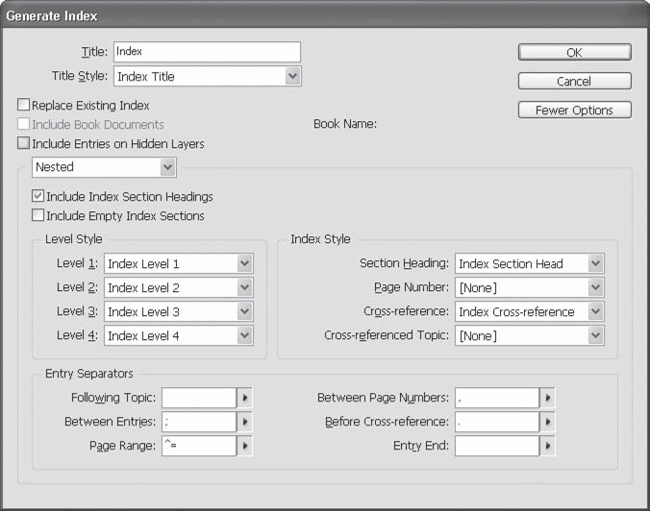Click the Fewer Options button

[x=574, y=110]
